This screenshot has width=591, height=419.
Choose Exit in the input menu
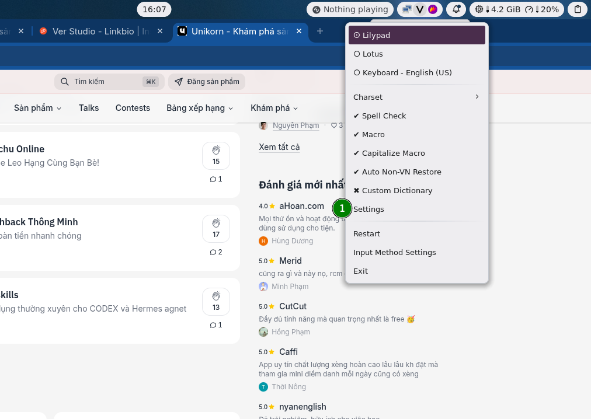coord(417,271)
